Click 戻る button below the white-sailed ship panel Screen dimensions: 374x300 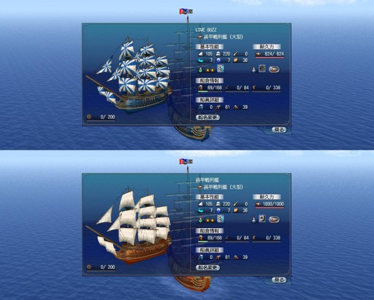click(279, 280)
